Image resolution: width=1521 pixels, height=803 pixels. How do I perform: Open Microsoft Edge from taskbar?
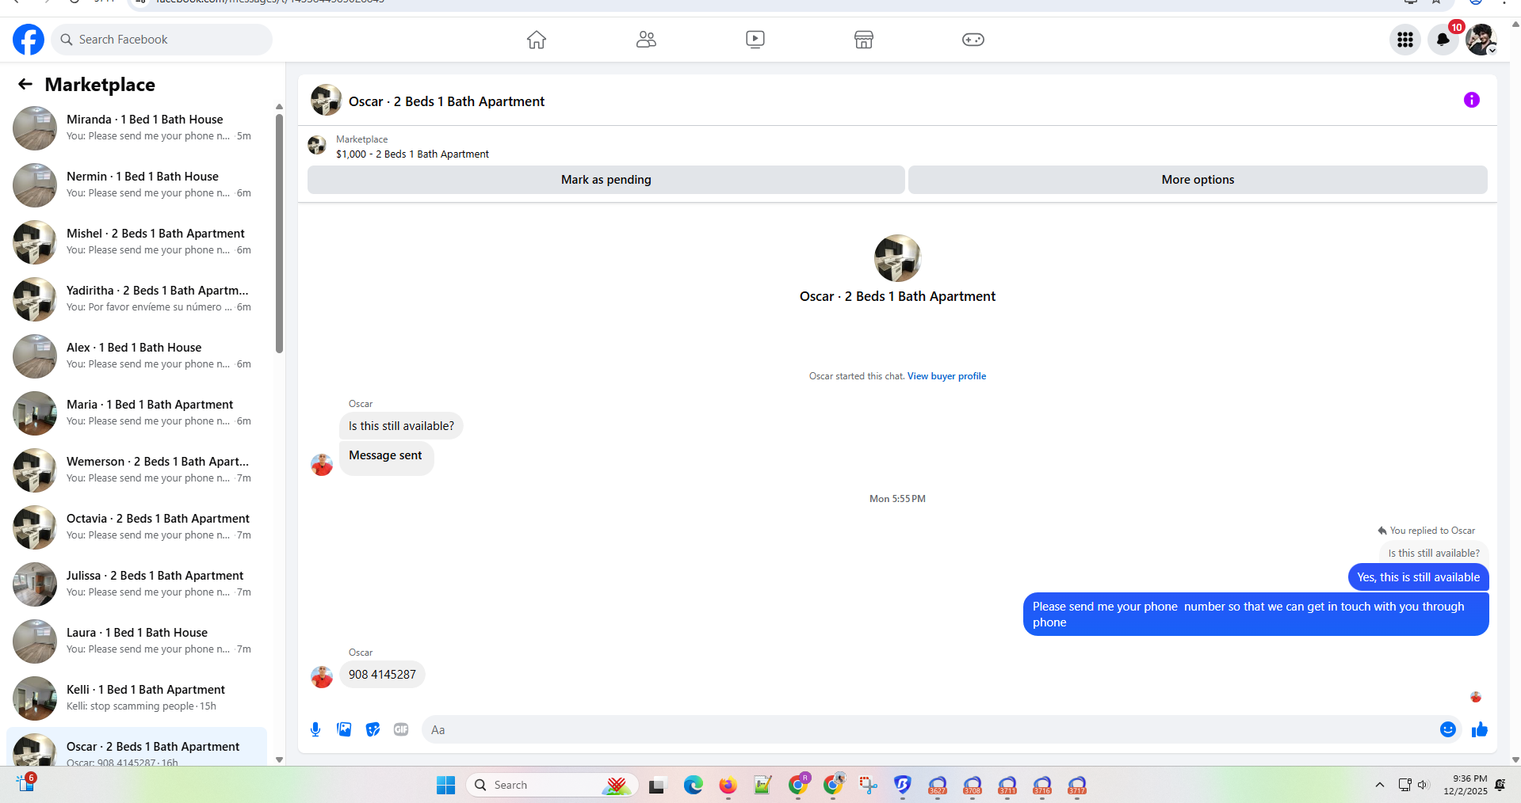coord(694,785)
